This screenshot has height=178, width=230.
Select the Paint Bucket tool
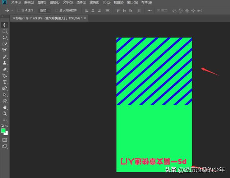(5, 76)
